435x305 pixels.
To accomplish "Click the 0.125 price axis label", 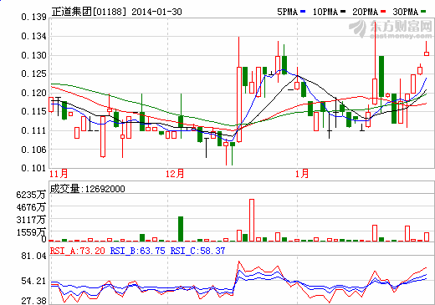I will click(x=33, y=74).
